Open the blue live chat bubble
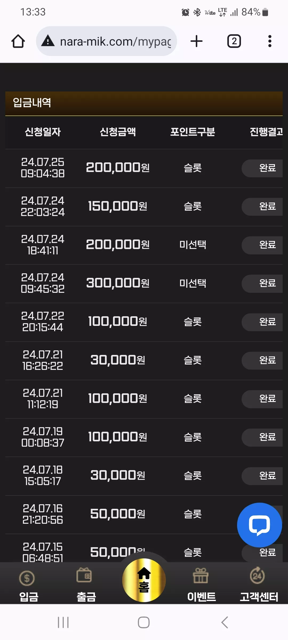 259,525
